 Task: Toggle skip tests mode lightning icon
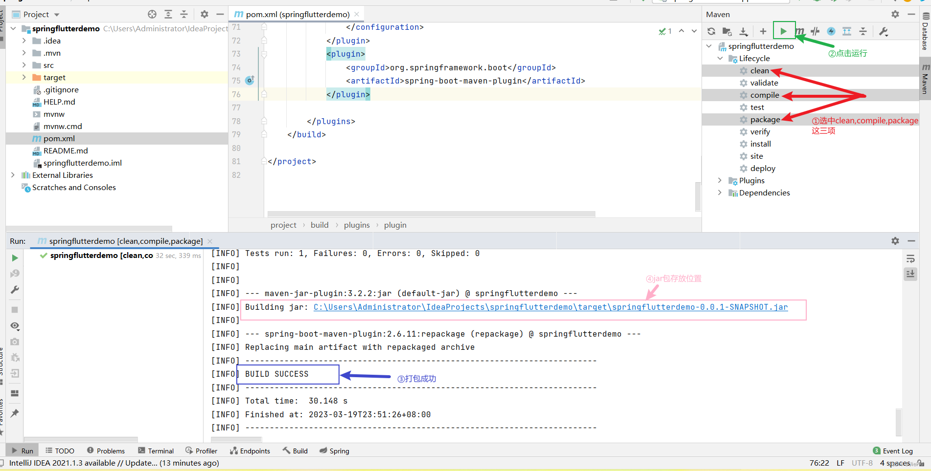tap(831, 31)
